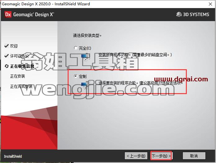Click the checkmark icon next to 欢迎
Viewport: 216px width, 163px height.
[7, 46]
